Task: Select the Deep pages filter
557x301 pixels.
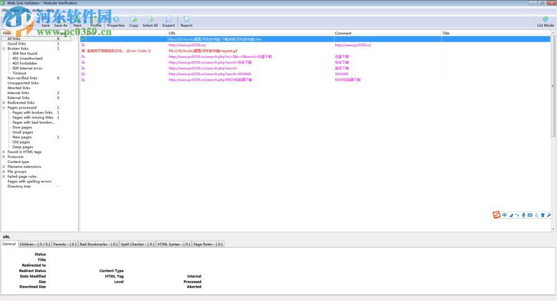Action: point(23,147)
